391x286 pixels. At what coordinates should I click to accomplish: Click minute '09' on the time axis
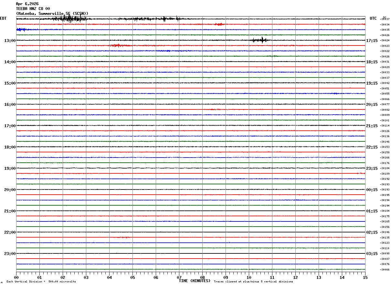tap(226, 277)
